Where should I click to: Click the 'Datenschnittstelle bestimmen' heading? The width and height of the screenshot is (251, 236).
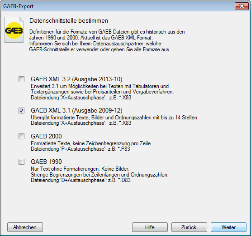[69, 21]
